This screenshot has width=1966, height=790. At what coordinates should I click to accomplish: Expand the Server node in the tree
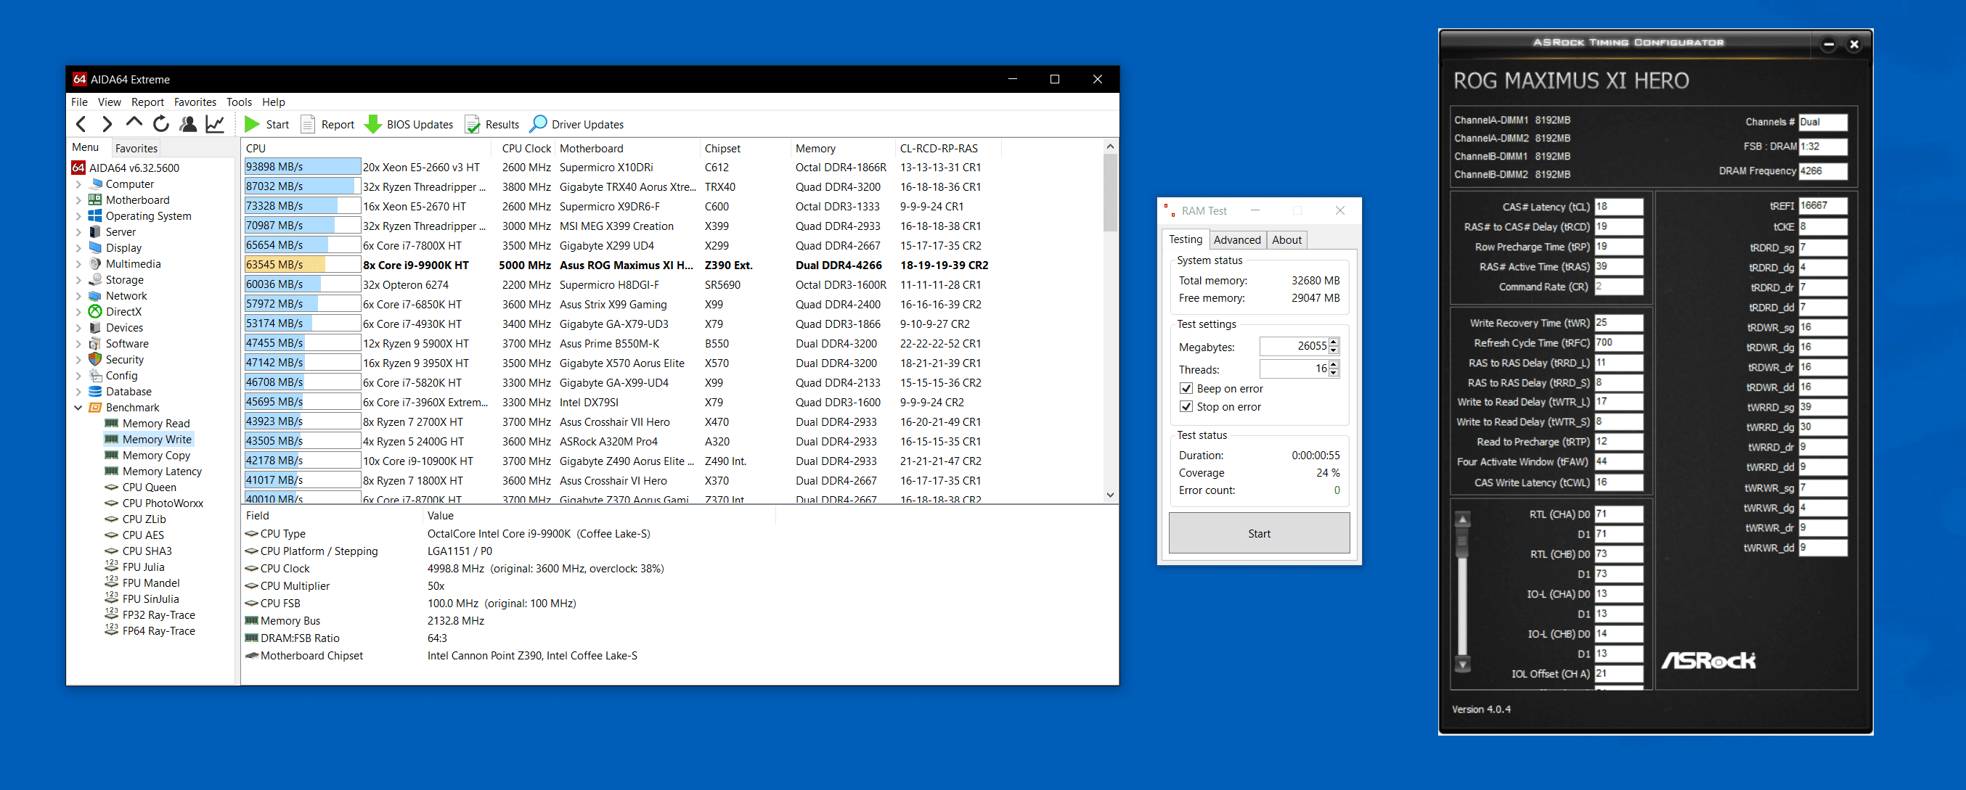[x=78, y=233]
